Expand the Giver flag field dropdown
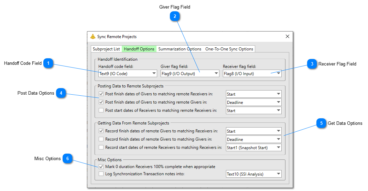The image size is (368, 191). point(190,73)
